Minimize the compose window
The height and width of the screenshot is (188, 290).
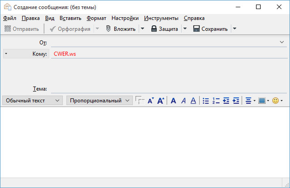(238, 7)
